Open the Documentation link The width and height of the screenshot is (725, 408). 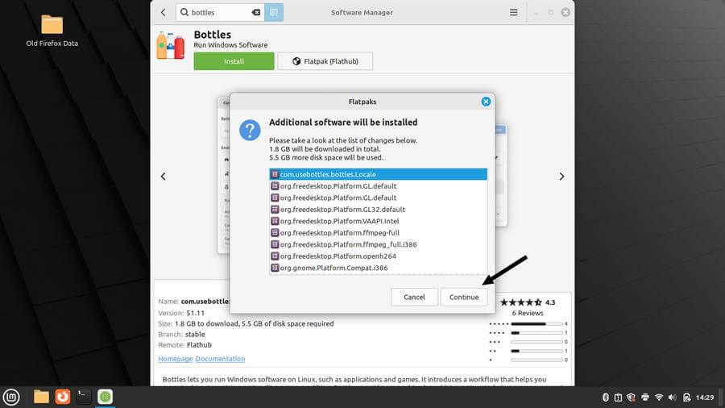click(220, 359)
